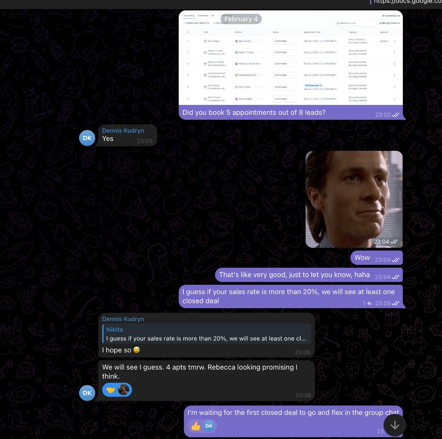Click the 23:03 timestamp on "Yes"
Image resolution: width=442 pixels, height=439 pixels.
pos(145,141)
